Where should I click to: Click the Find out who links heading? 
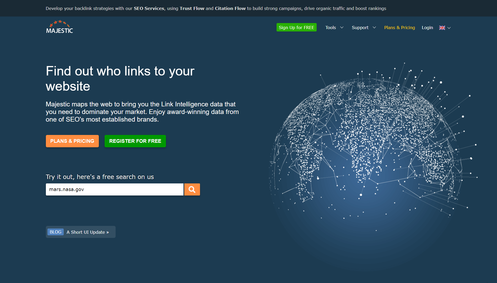(x=120, y=79)
